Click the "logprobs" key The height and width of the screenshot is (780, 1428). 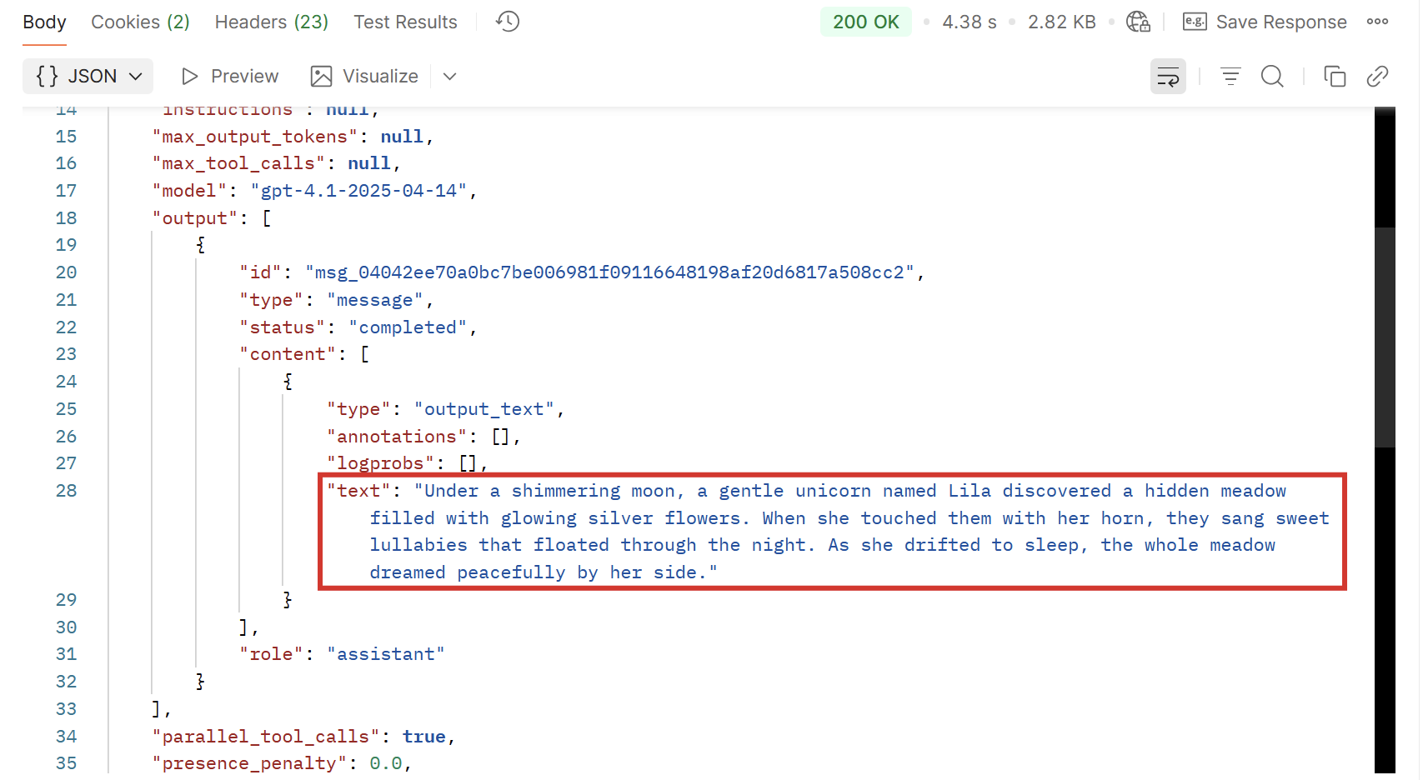click(380, 463)
